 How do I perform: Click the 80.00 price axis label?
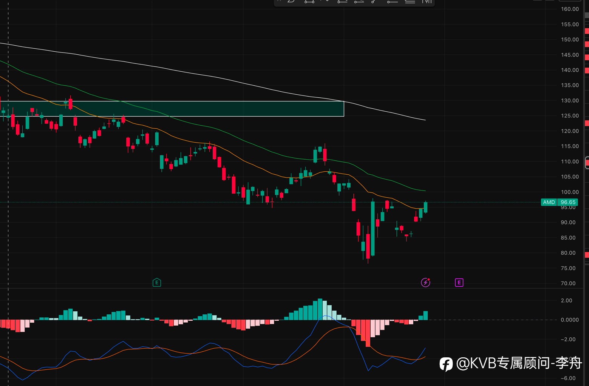(568, 253)
